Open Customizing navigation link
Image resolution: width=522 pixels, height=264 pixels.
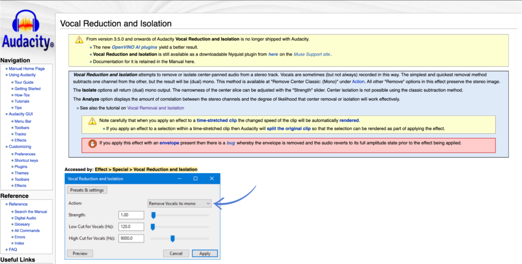tap(20, 147)
